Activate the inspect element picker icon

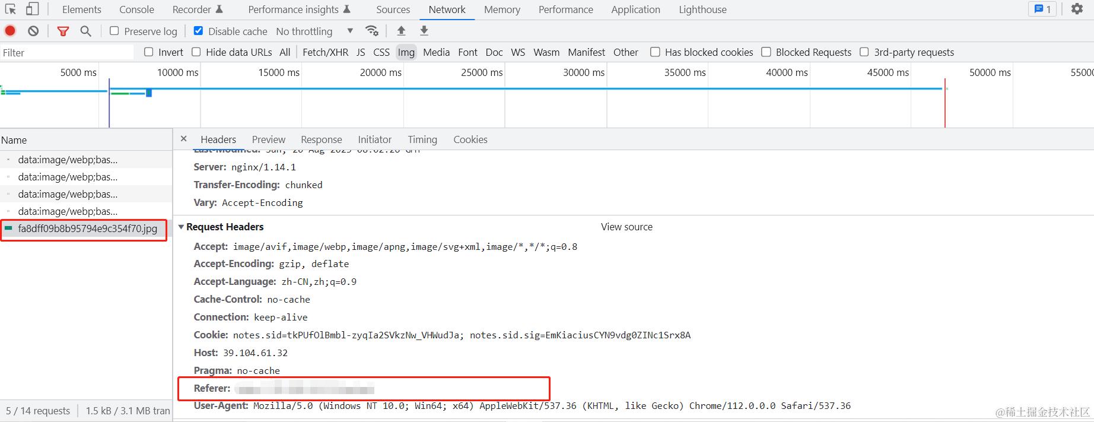click(10, 9)
